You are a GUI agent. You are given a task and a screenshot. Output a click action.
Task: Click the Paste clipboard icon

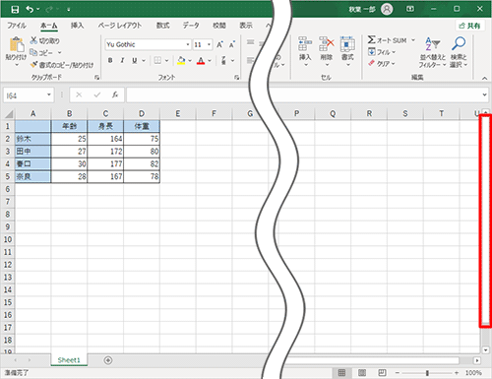pyautogui.click(x=16, y=44)
